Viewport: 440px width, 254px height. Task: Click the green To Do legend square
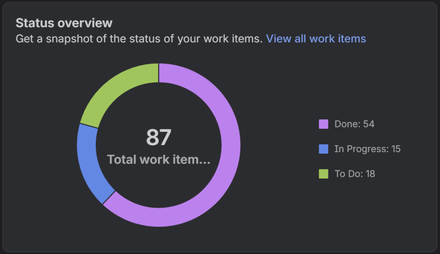[x=324, y=174]
